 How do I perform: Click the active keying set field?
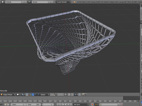pos(109,104)
